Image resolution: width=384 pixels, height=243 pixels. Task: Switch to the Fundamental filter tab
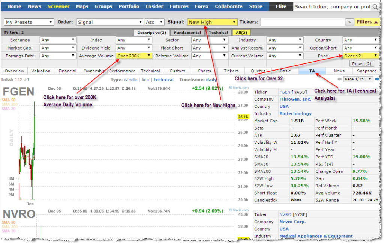(x=187, y=32)
